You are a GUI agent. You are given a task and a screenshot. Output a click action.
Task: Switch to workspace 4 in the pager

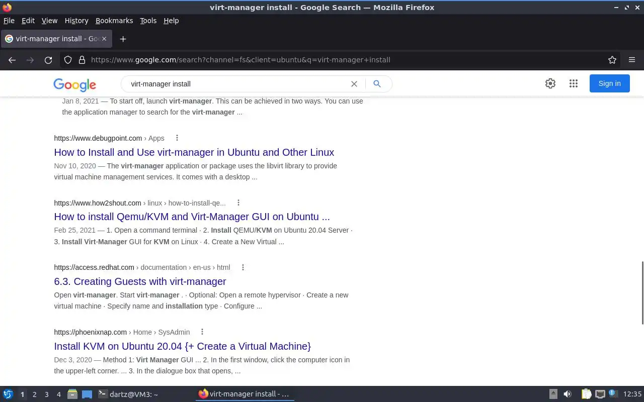[58, 394]
